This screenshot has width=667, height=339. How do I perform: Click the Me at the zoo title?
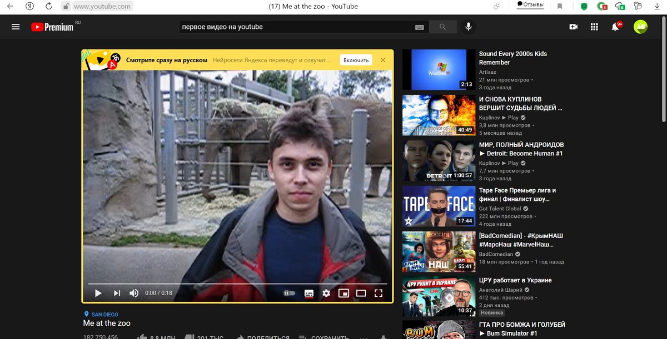[x=107, y=323]
